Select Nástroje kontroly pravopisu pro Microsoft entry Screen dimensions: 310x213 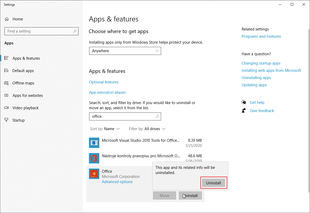coord(145,158)
